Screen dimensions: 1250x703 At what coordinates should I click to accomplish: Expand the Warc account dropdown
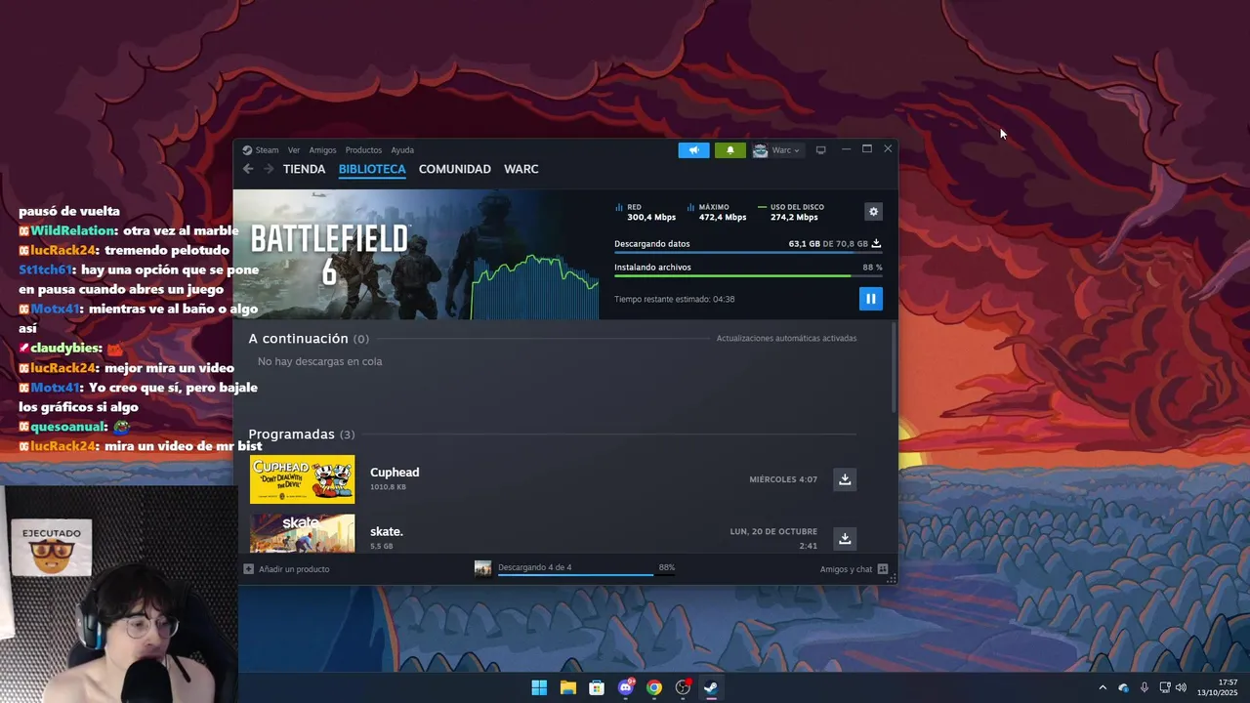pos(776,150)
